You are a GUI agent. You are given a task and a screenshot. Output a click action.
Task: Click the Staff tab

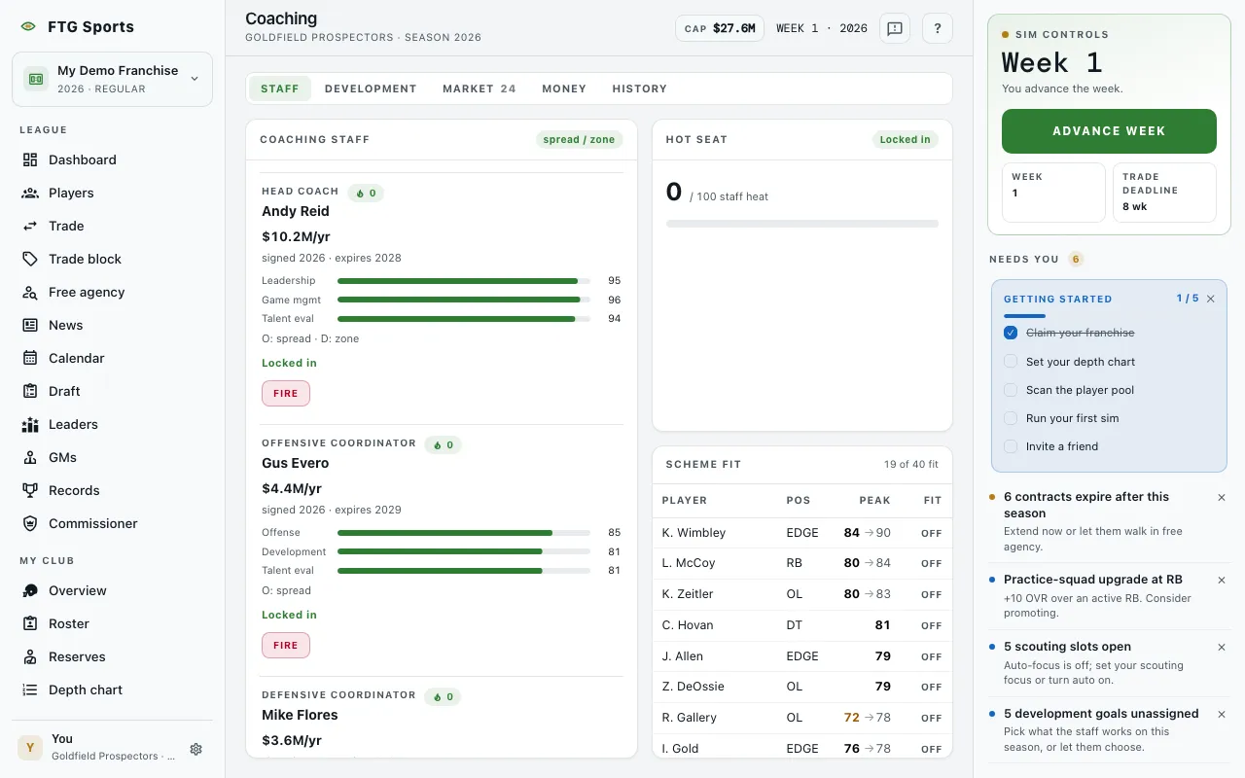coord(280,88)
